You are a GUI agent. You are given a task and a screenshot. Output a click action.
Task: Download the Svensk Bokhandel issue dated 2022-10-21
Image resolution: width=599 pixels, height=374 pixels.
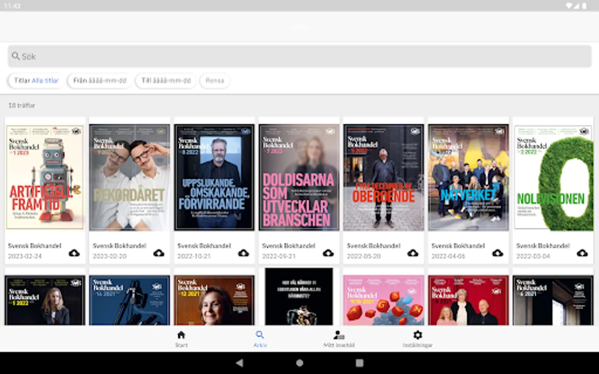tap(243, 253)
